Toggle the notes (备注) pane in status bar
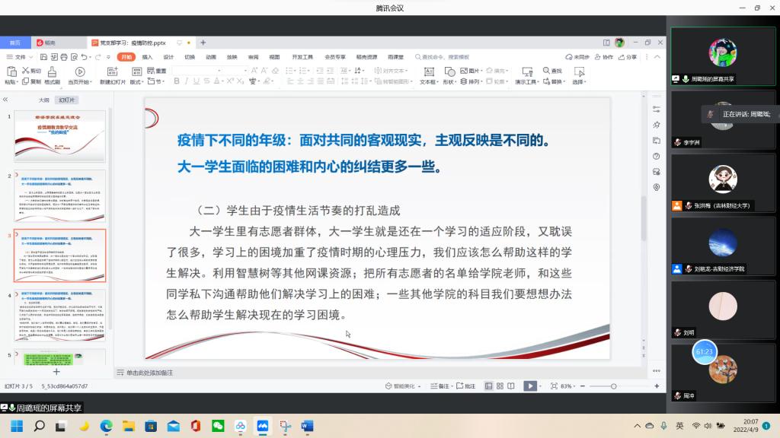 [440, 386]
